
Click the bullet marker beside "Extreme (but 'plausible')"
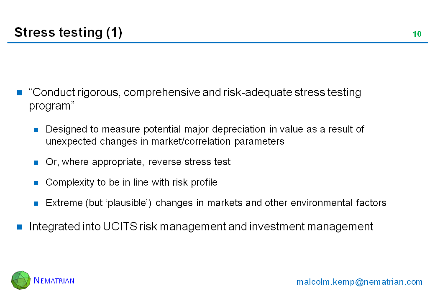[36, 203]
